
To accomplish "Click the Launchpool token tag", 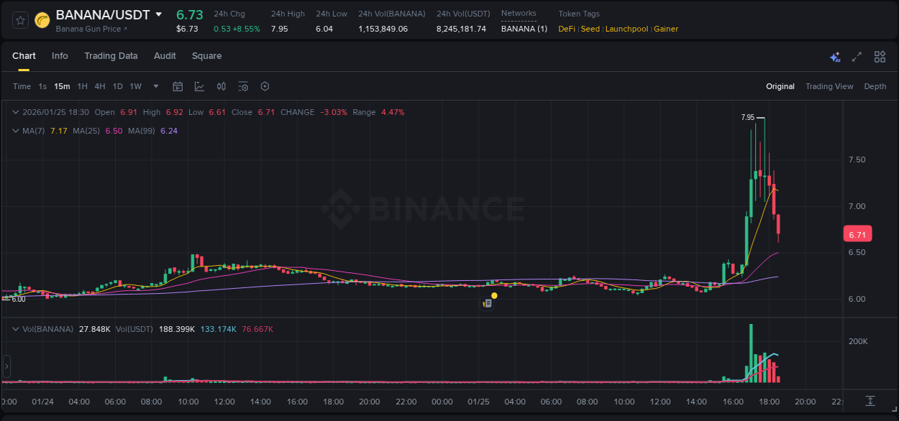I will pyautogui.click(x=626, y=29).
